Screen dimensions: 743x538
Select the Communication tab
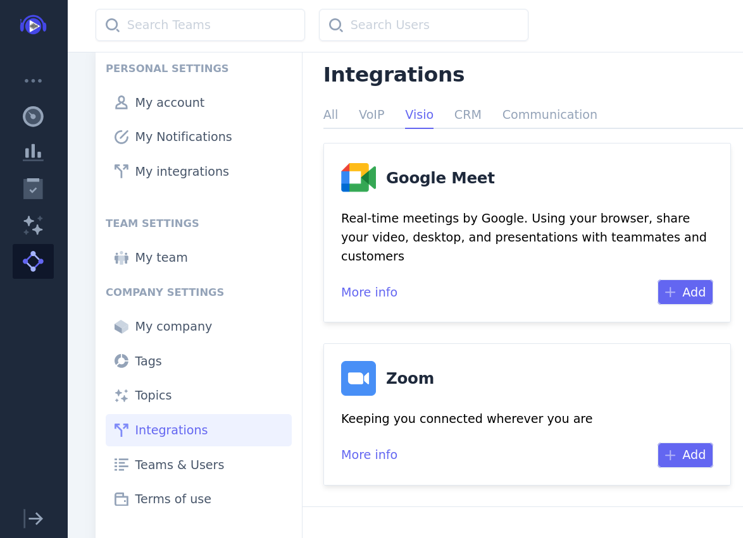point(550,114)
